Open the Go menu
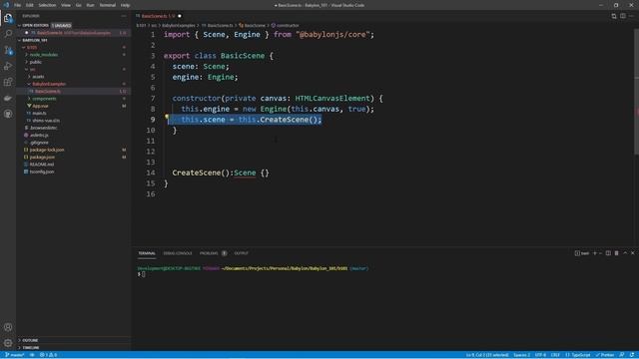This screenshot has height=359, width=639. click(x=79, y=5)
